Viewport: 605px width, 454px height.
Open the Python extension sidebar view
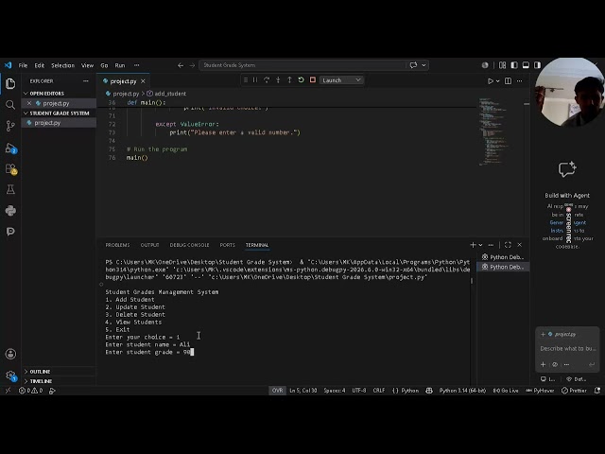tap(10, 210)
